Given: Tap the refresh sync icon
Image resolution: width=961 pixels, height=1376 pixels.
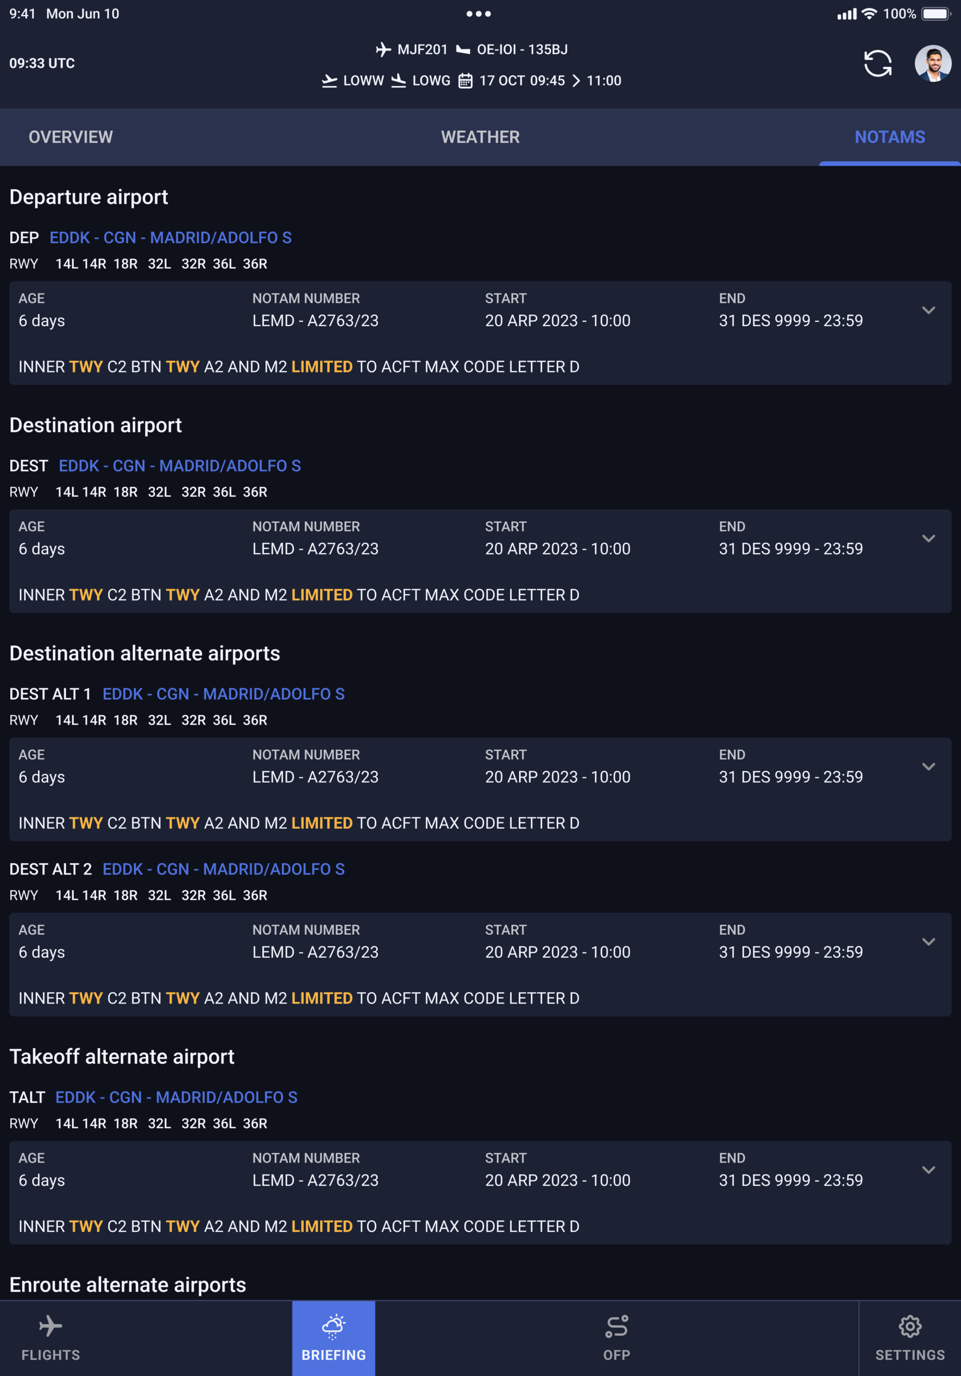Looking at the screenshot, I should pos(878,63).
